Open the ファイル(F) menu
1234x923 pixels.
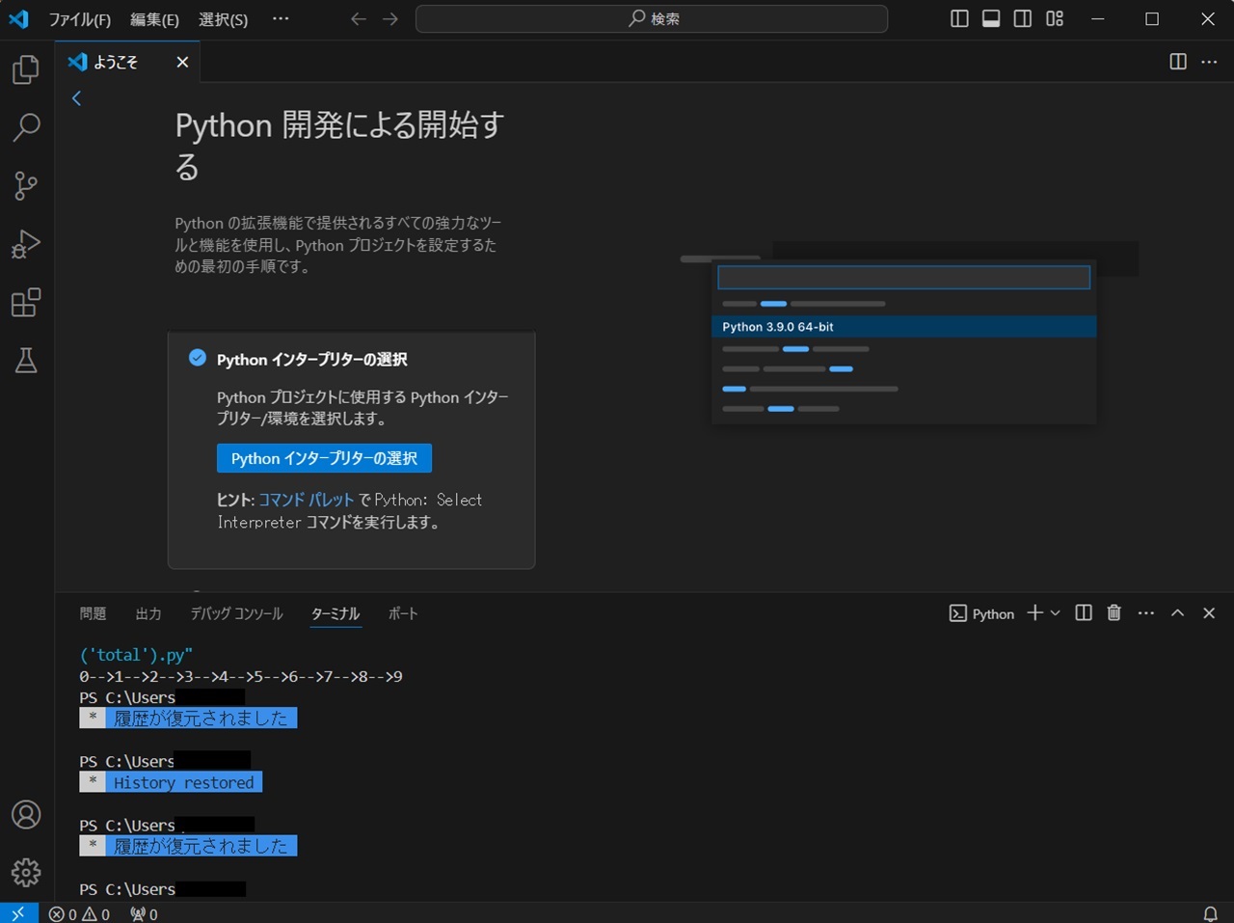(80, 19)
